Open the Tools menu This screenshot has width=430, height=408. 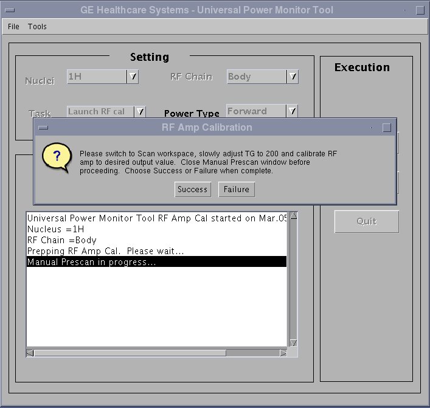coord(37,27)
